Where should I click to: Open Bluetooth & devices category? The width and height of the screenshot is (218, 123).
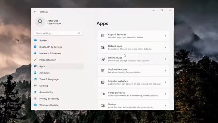50,47
